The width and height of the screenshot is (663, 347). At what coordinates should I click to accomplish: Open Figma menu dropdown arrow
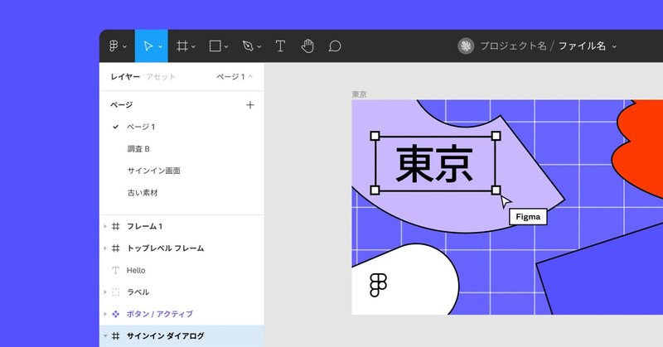125,47
